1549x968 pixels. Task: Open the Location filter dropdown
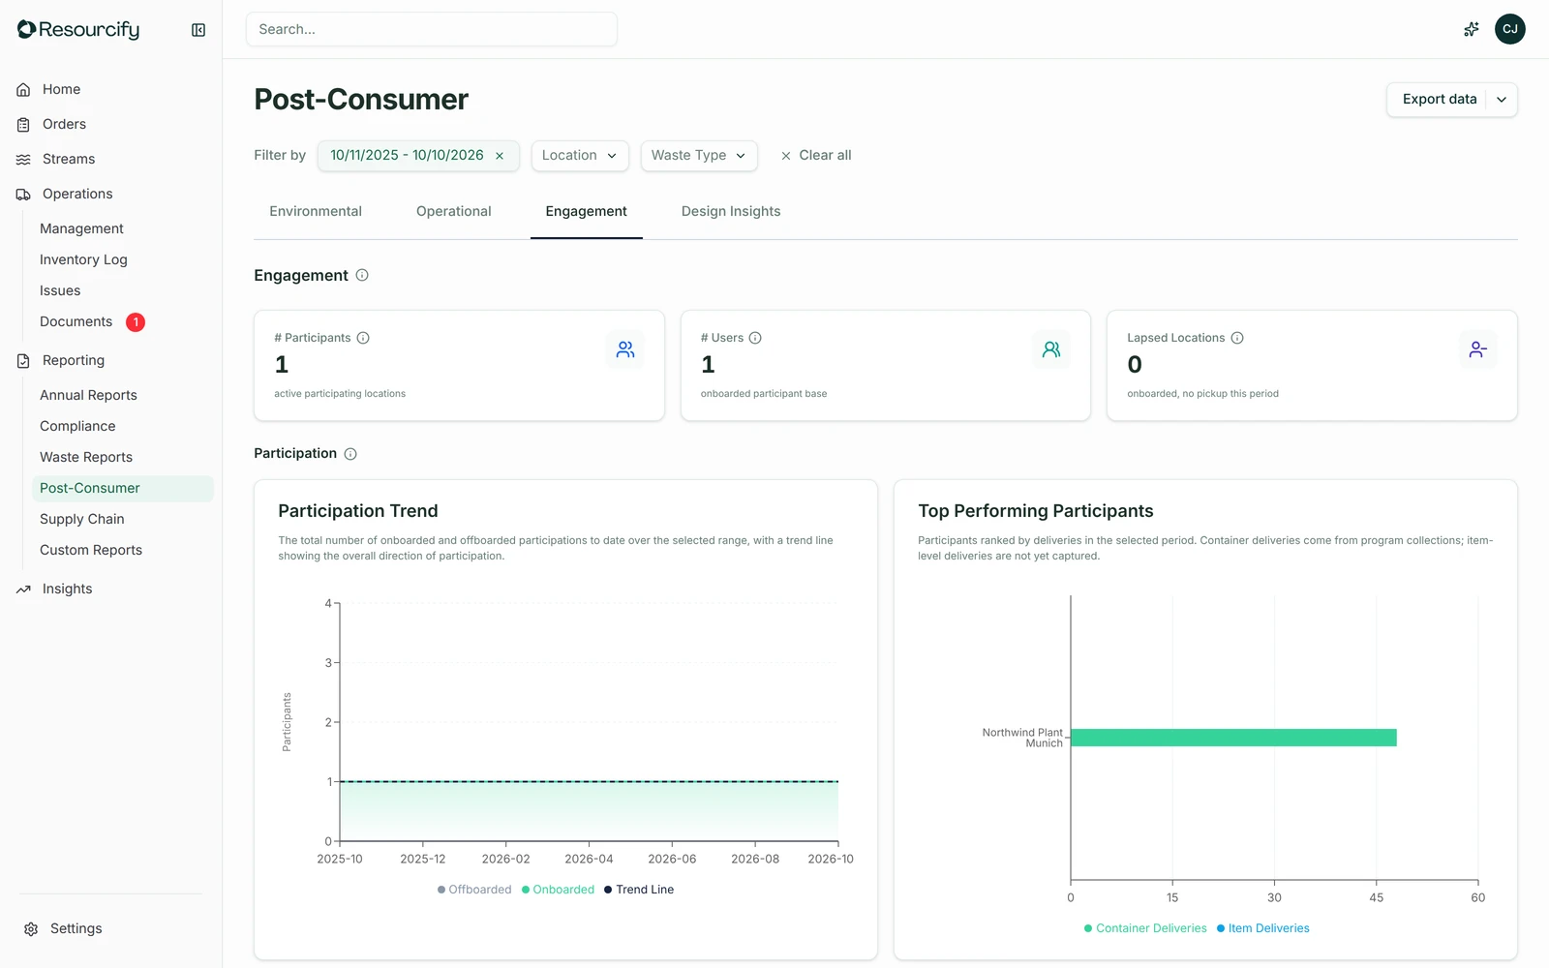pyautogui.click(x=580, y=156)
